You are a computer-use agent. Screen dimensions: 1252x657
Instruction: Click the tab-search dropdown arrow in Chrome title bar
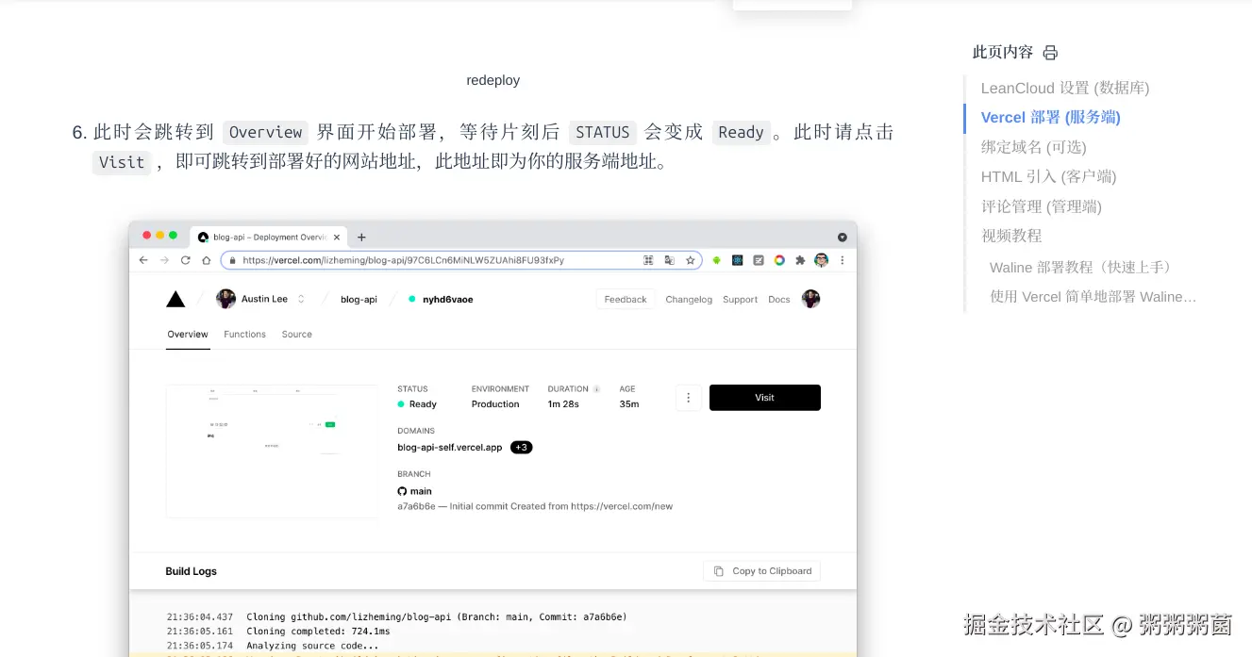843,238
